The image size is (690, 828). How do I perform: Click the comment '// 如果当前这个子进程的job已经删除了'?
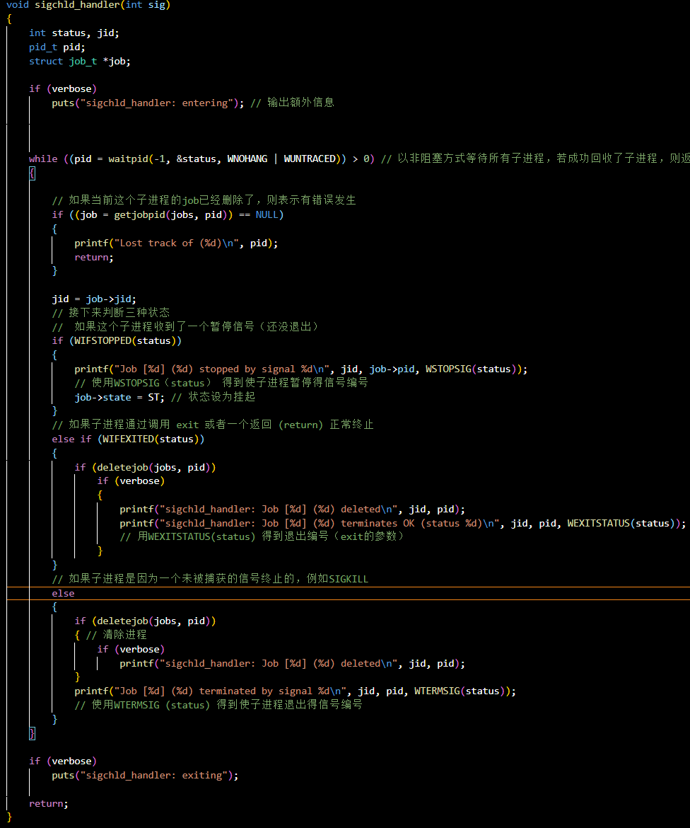204,200
